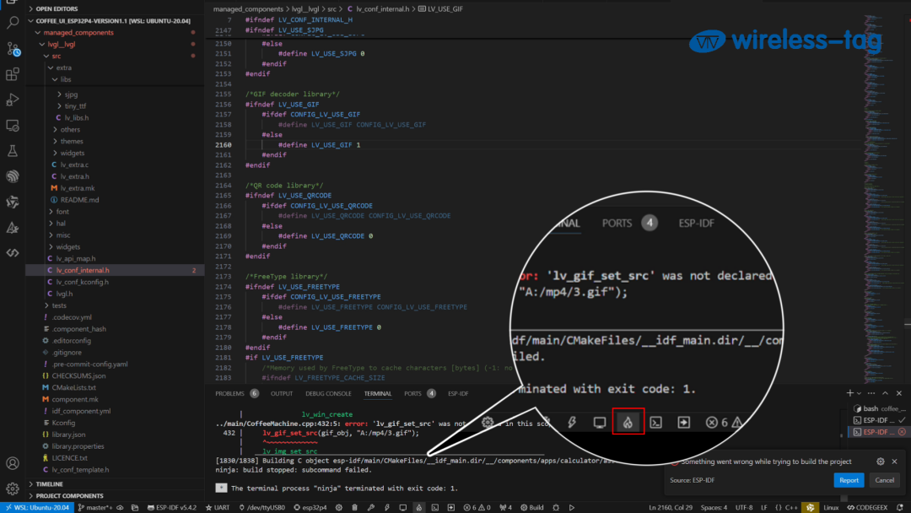Open the DEBUG CONSOLE tab
The width and height of the screenshot is (911, 513).
[x=329, y=393]
